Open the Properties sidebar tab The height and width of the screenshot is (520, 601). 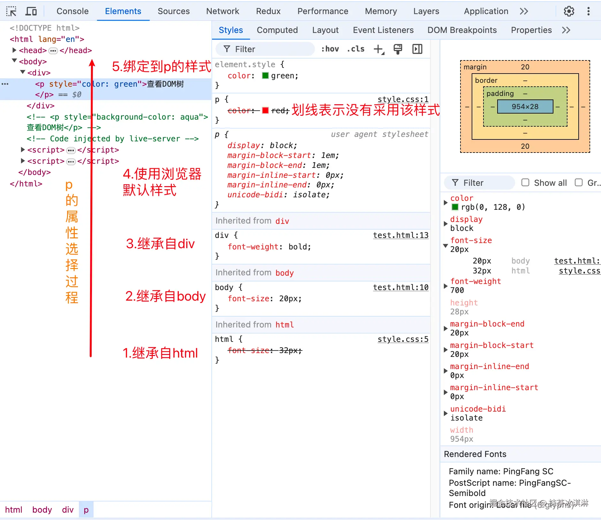click(x=531, y=30)
